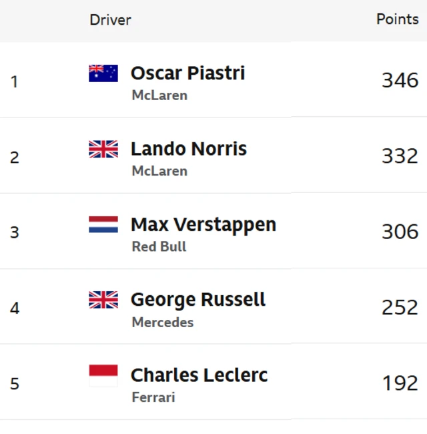Click Leclerc's 192 points value

tap(400, 383)
